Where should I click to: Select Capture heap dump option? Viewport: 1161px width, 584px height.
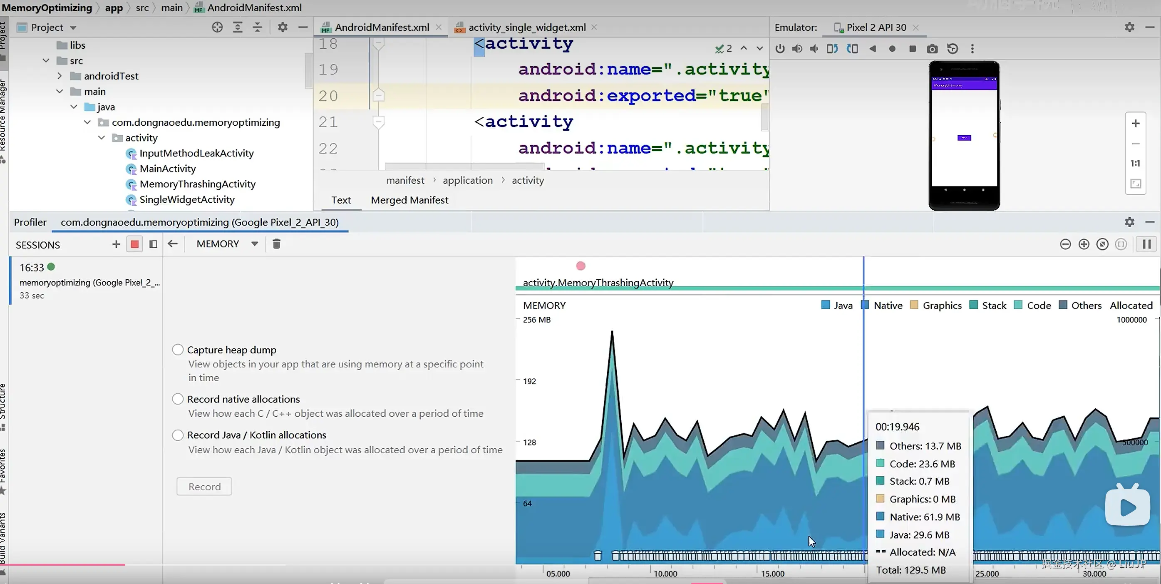[178, 350]
